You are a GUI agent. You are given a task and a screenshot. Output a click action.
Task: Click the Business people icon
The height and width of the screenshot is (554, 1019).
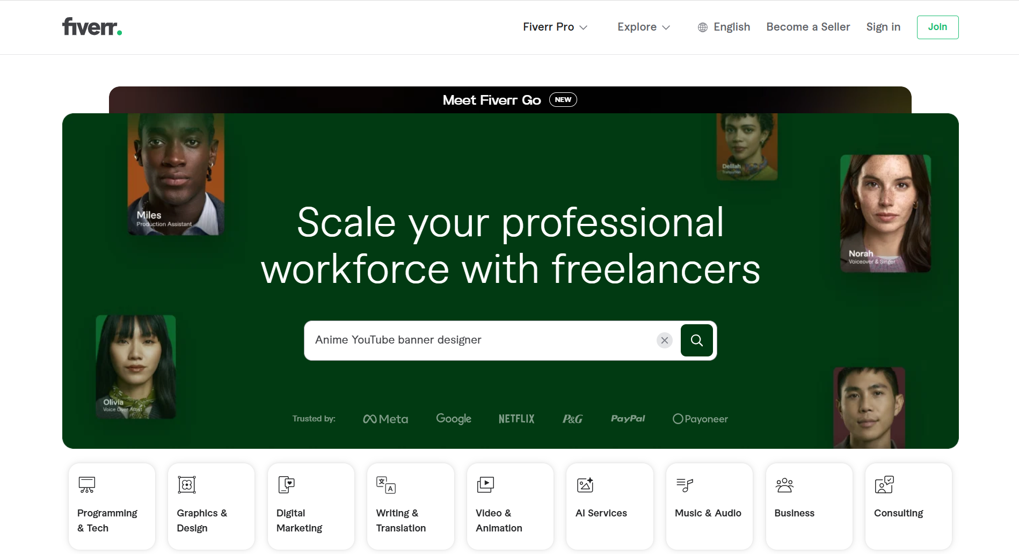tap(784, 485)
